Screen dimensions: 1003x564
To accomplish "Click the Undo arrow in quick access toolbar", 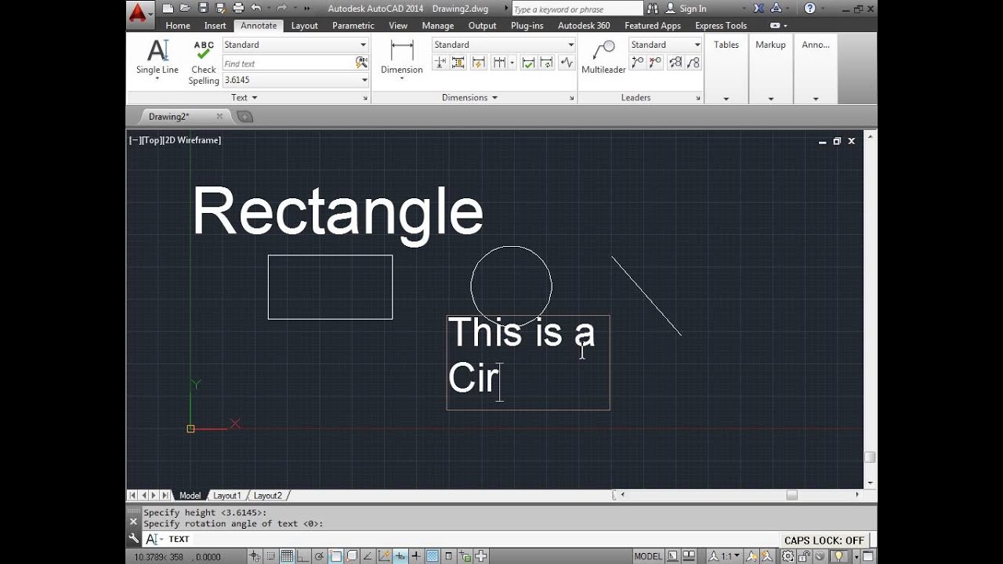I will point(255,9).
